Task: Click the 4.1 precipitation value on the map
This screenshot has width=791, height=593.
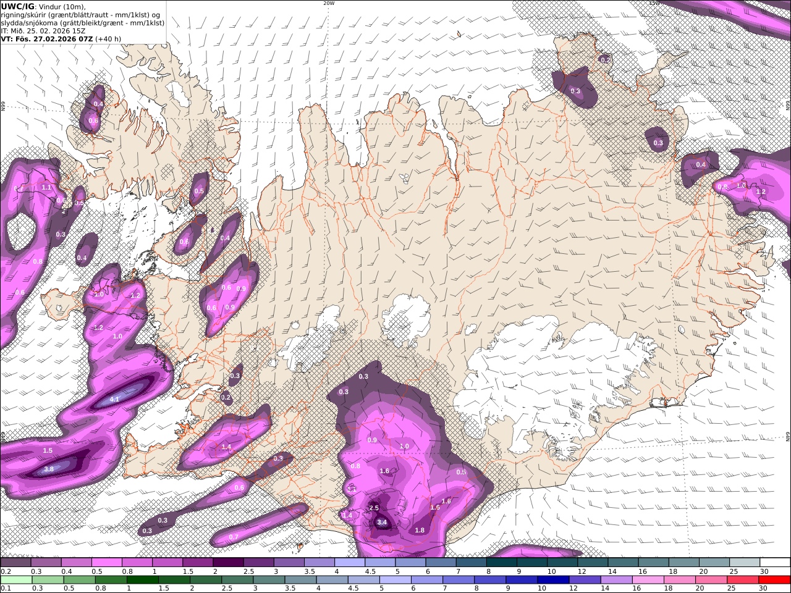Action: click(x=114, y=400)
